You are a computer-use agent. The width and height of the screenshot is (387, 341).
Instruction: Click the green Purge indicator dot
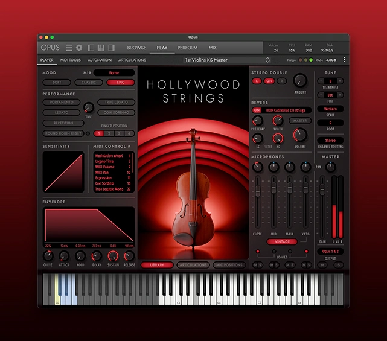311,60
